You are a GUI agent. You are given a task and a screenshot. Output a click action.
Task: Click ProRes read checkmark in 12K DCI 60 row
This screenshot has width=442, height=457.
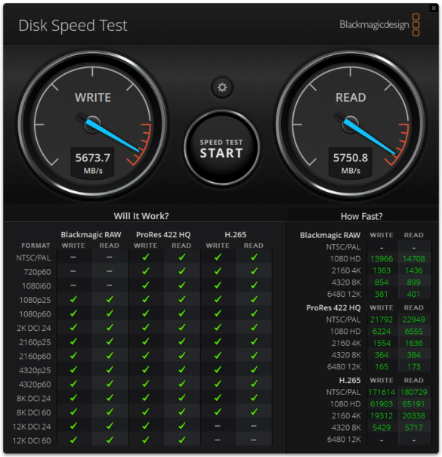[x=181, y=440]
